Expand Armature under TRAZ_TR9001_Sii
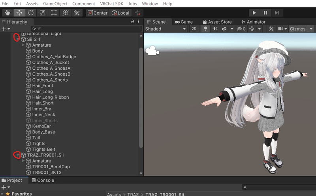The height and width of the screenshot is (196, 316). coord(23,161)
